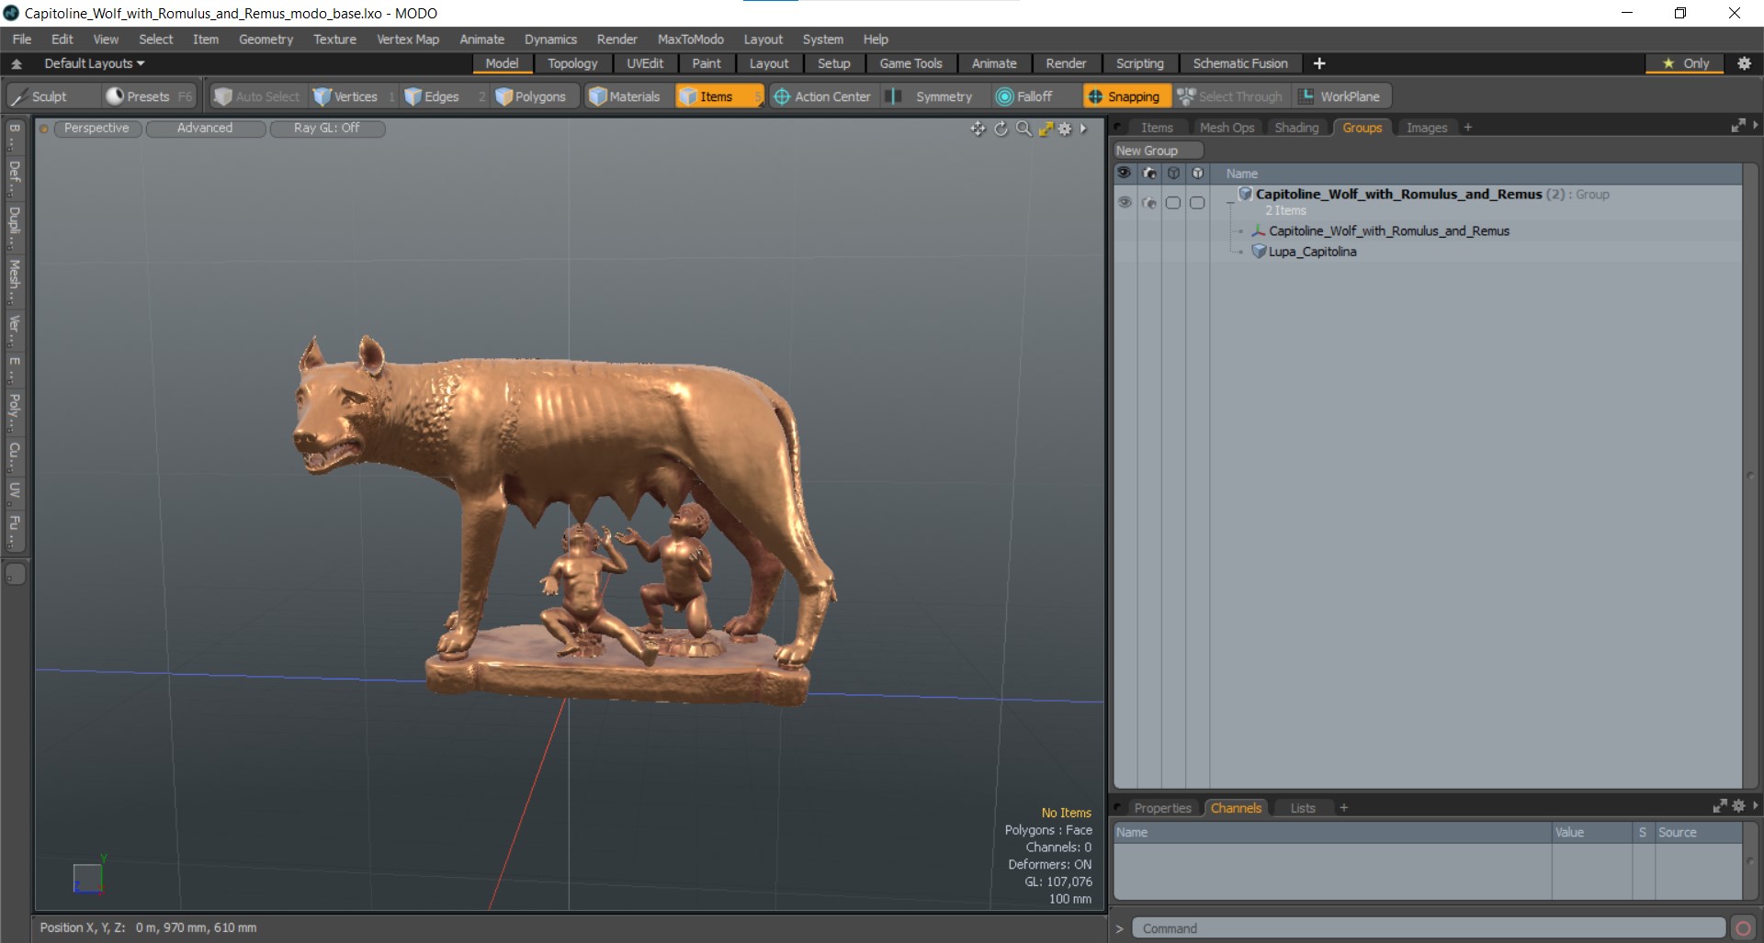Image resolution: width=1764 pixels, height=943 pixels.
Task: Click the locator icon of Capitoline_Wolf item
Action: pyautogui.click(x=1259, y=230)
